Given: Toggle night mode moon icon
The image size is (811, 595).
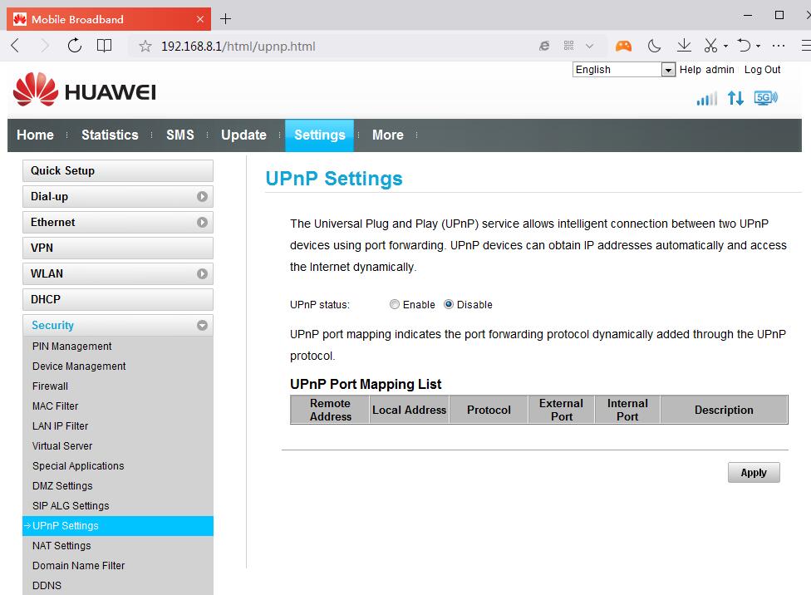Looking at the screenshot, I should (654, 46).
